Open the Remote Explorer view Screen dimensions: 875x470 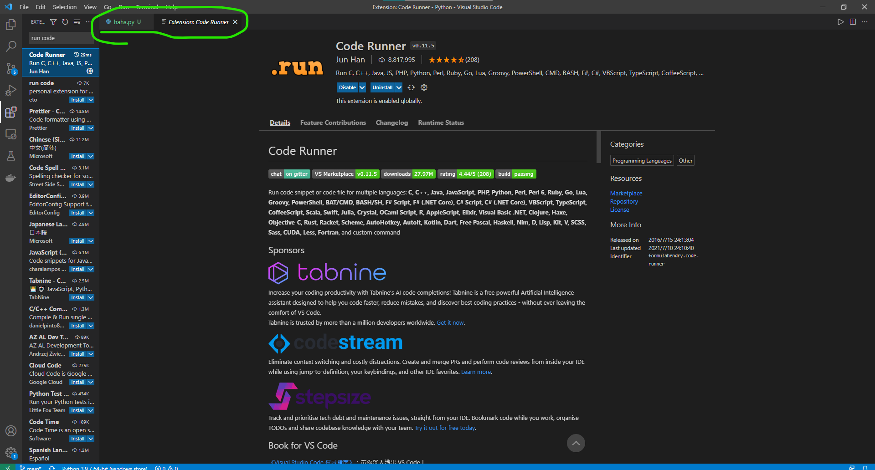11,134
